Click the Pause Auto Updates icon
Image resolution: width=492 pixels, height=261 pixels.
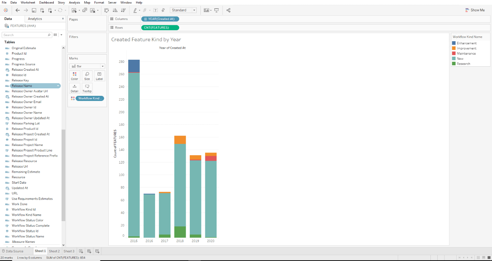click(x=50, y=10)
